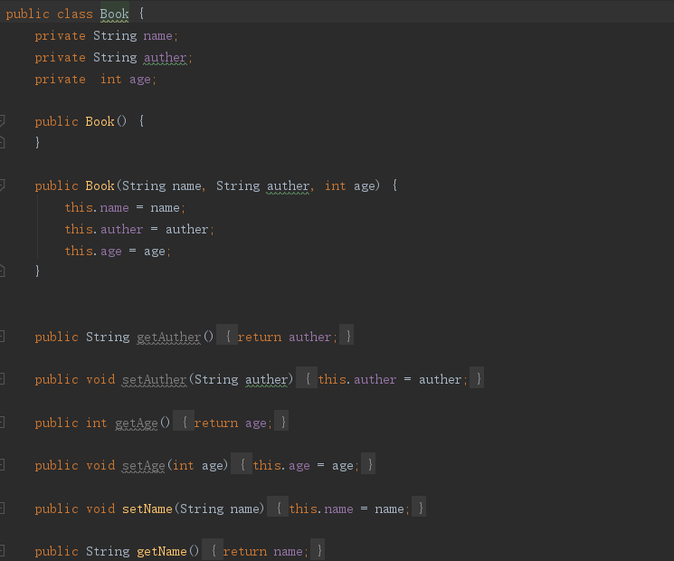Unfold setAge method using closing brace placeholder
The image size is (674, 561).
[x=368, y=464]
